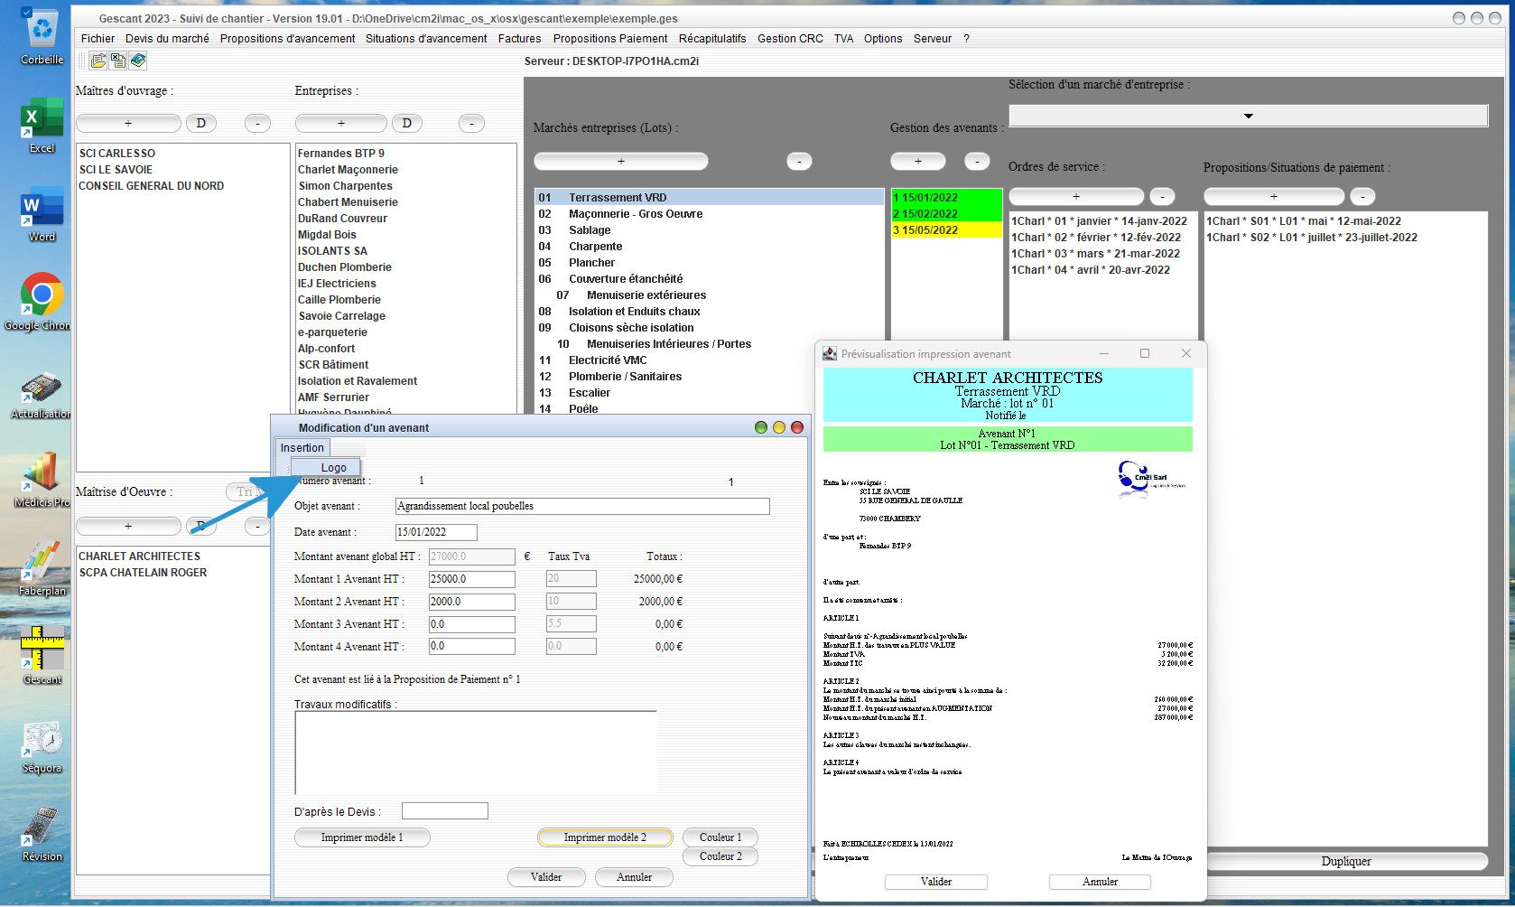The width and height of the screenshot is (1515, 907).
Task: Open the Révision calculator desktop icon
Action: click(x=42, y=833)
